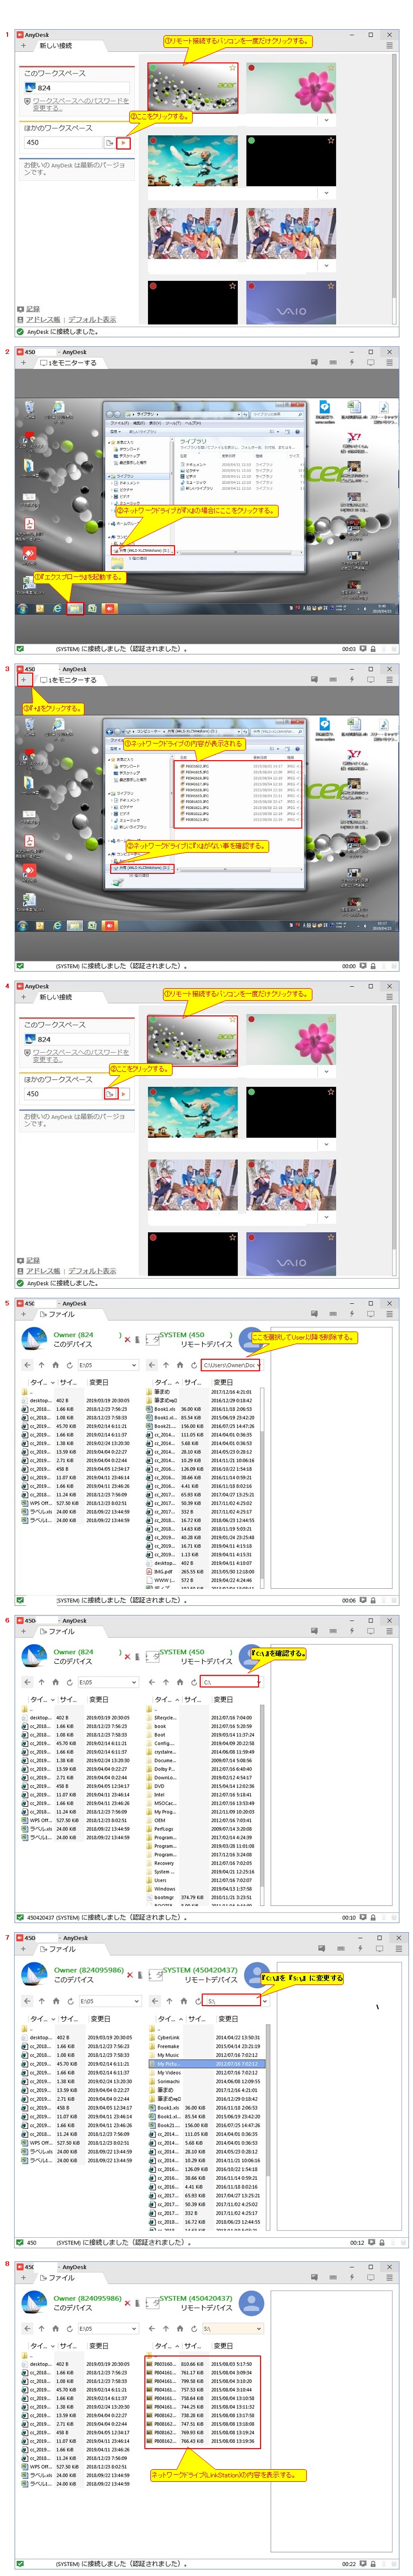
Task: Open the display settings monitor icon, 00:10 session
Action: (371, 1631)
